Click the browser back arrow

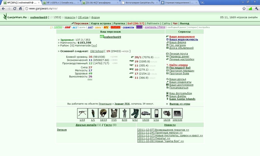[3, 8]
